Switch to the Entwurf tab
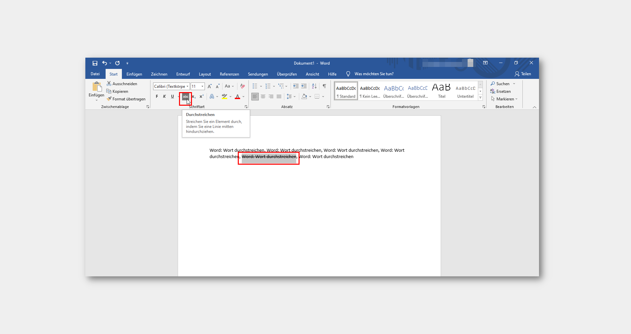This screenshot has width=631, height=334. coord(183,74)
